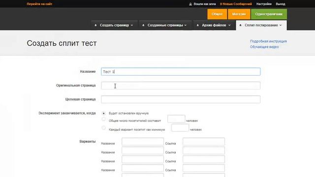Click the third variant "Ссылка" field
The image size is (315, 177).
[204, 159]
